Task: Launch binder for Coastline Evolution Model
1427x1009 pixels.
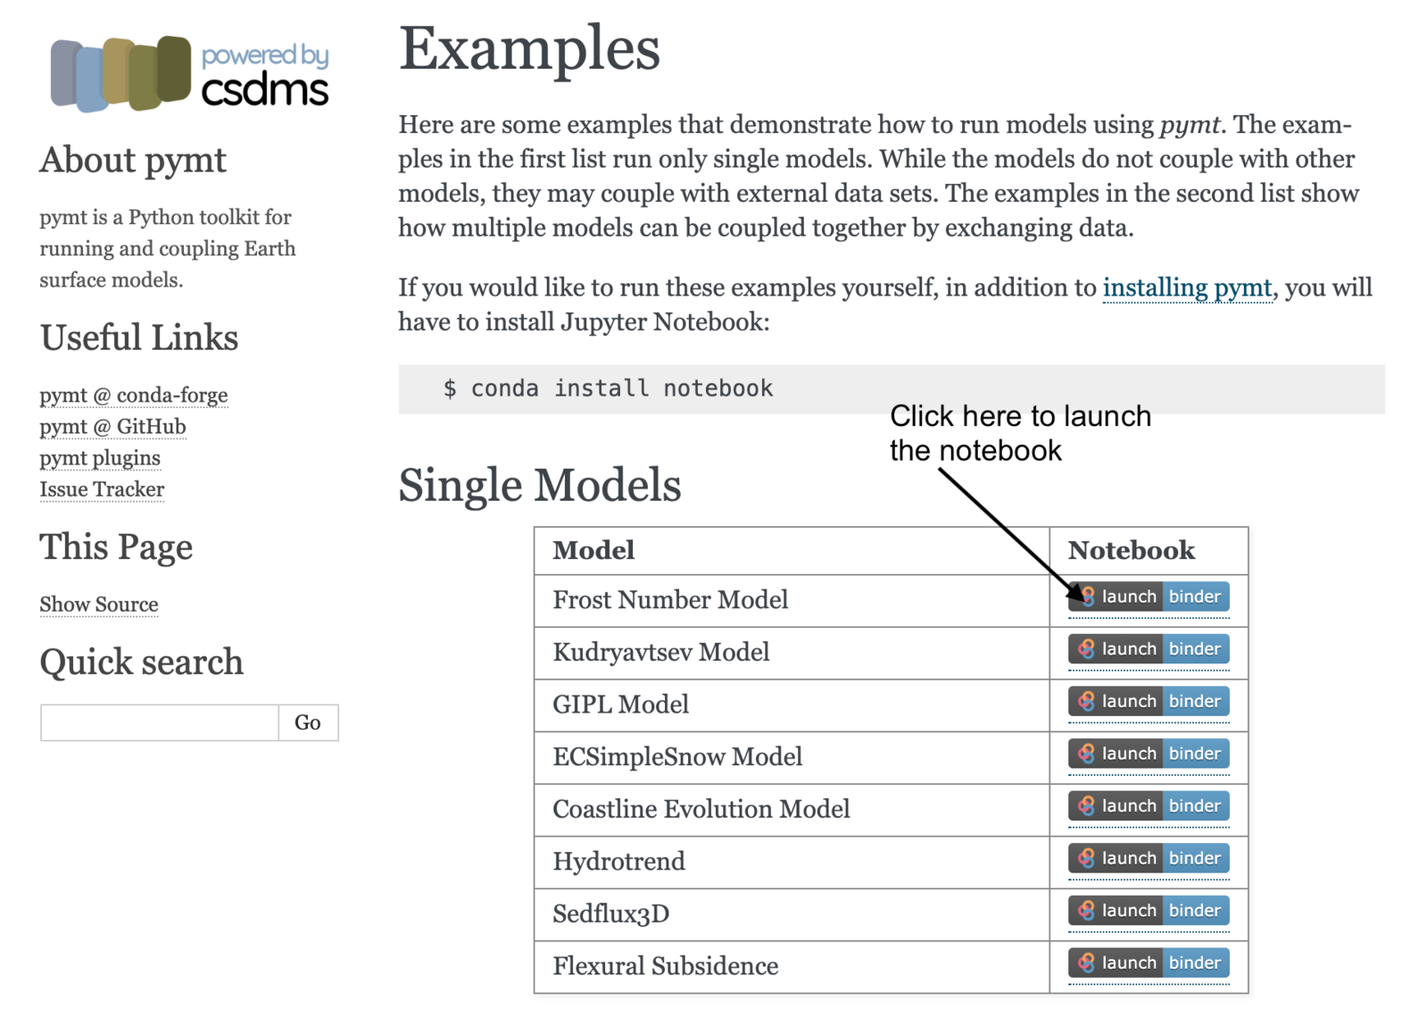Action: click(x=1149, y=805)
